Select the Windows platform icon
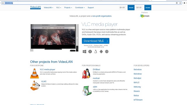The height and width of the screenshot is (105, 187). pos(84,52)
